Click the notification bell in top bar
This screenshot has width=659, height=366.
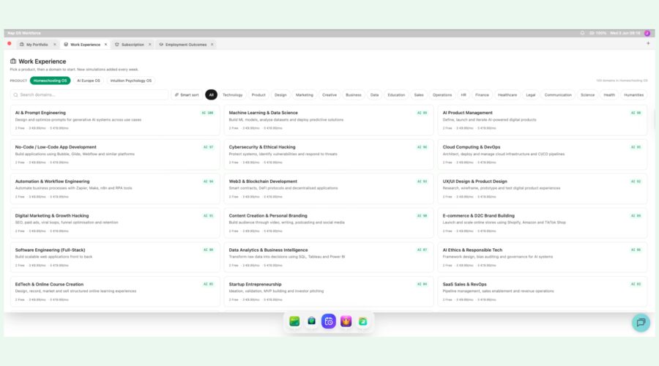pos(582,33)
